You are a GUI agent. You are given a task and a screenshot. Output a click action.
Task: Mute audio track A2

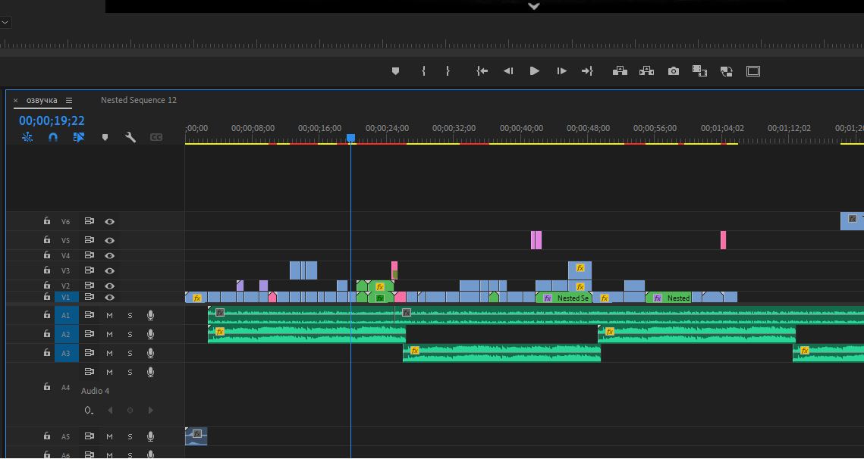pyautogui.click(x=109, y=334)
